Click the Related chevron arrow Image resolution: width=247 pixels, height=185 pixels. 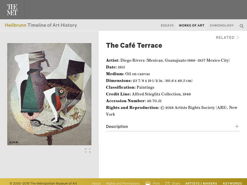click(x=238, y=38)
